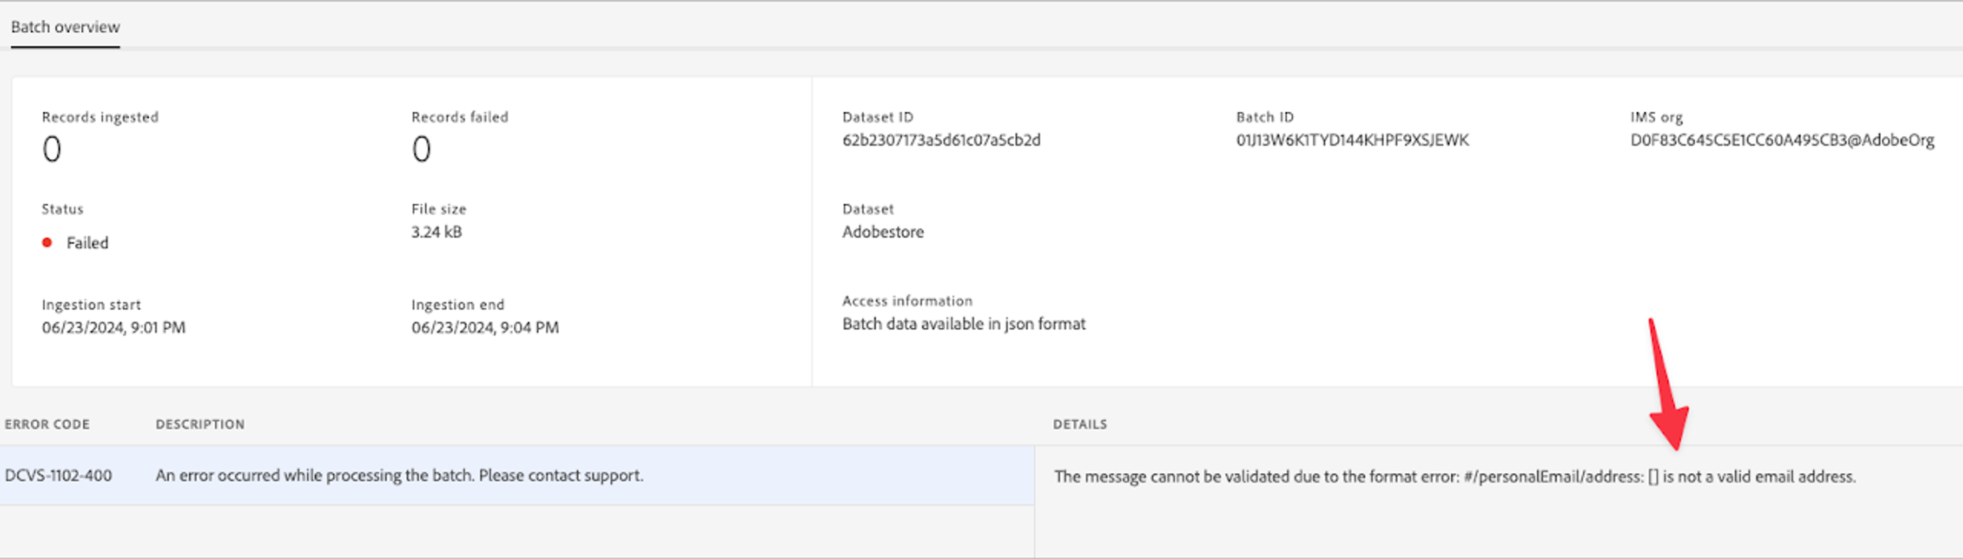Click the DETAILS column header
The width and height of the screenshot is (1963, 559).
click(1080, 424)
